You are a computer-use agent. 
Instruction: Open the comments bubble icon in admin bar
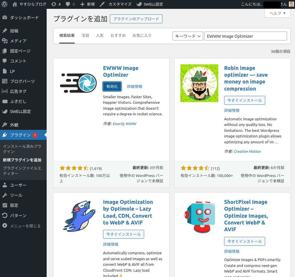pyautogui.click(x=68, y=4)
